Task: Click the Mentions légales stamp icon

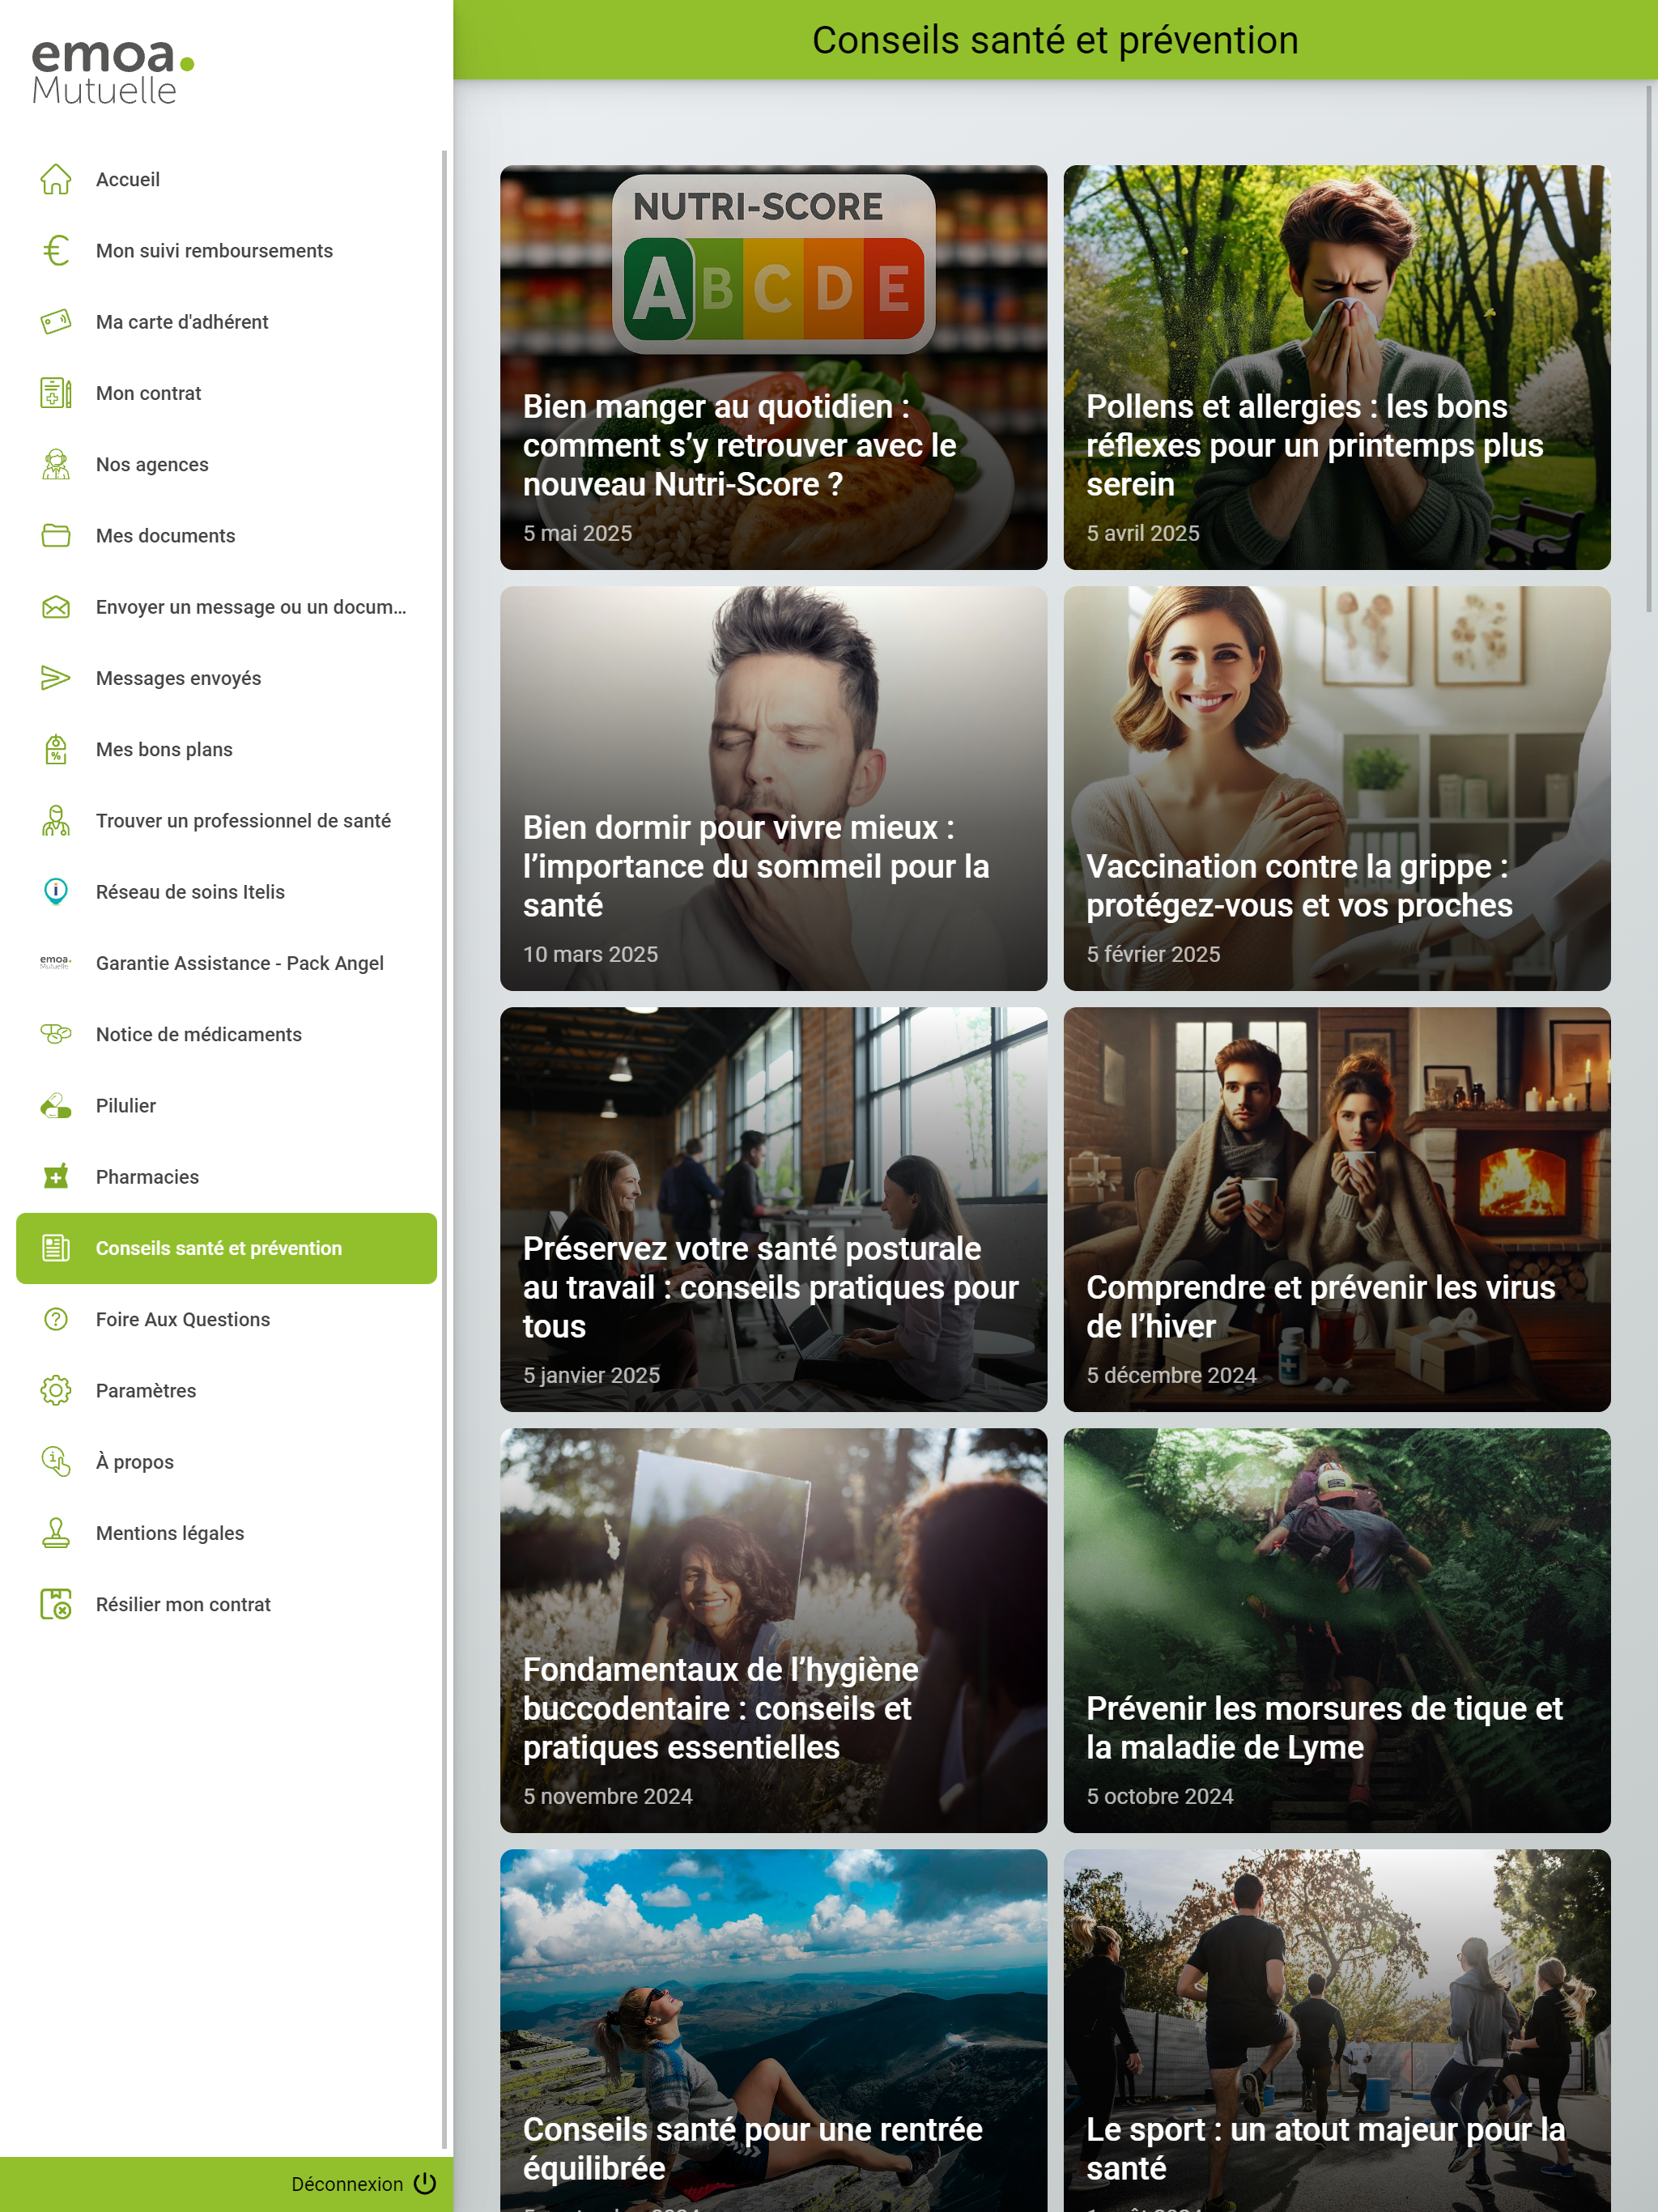Action: tap(56, 1533)
